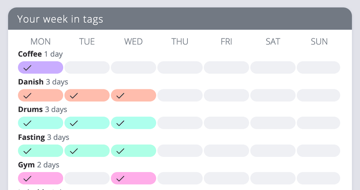Uncheck Gym tag for Monday
360x190 pixels.
(x=41, y=178)
